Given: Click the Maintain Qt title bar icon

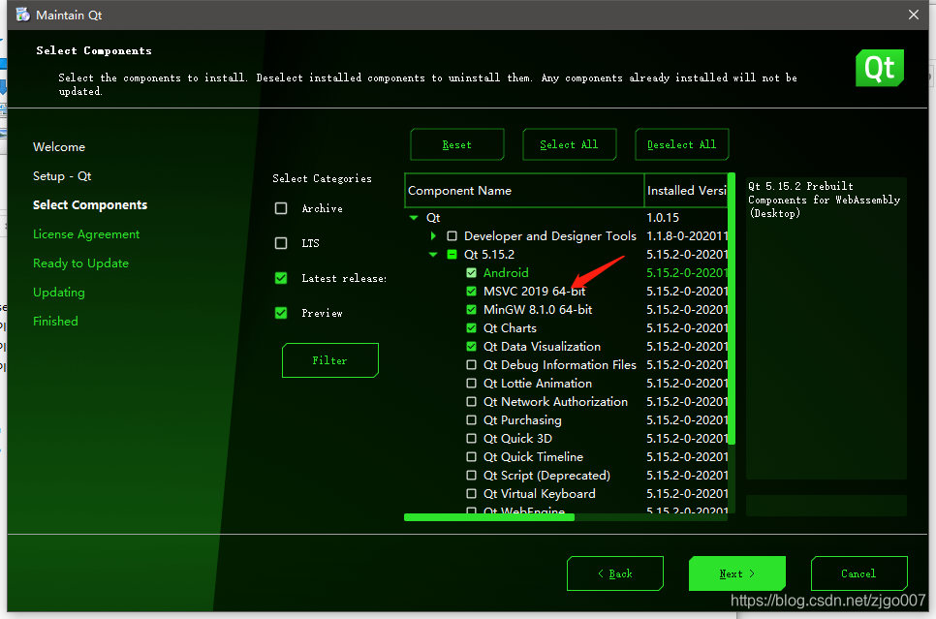Looking at the screenshot, I should click(22, 15).
